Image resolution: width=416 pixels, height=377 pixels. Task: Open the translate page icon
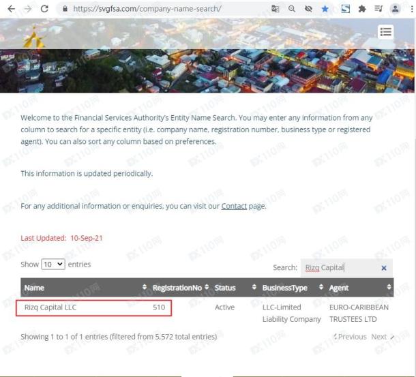tap(275, 9)
